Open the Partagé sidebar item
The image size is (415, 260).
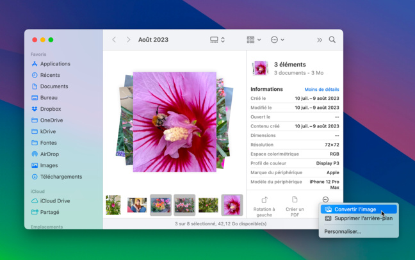45,212
